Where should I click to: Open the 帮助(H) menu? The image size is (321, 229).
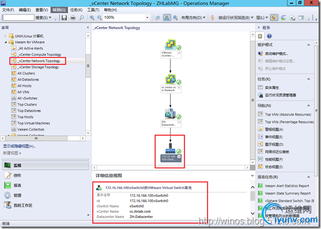pos(110,10)
